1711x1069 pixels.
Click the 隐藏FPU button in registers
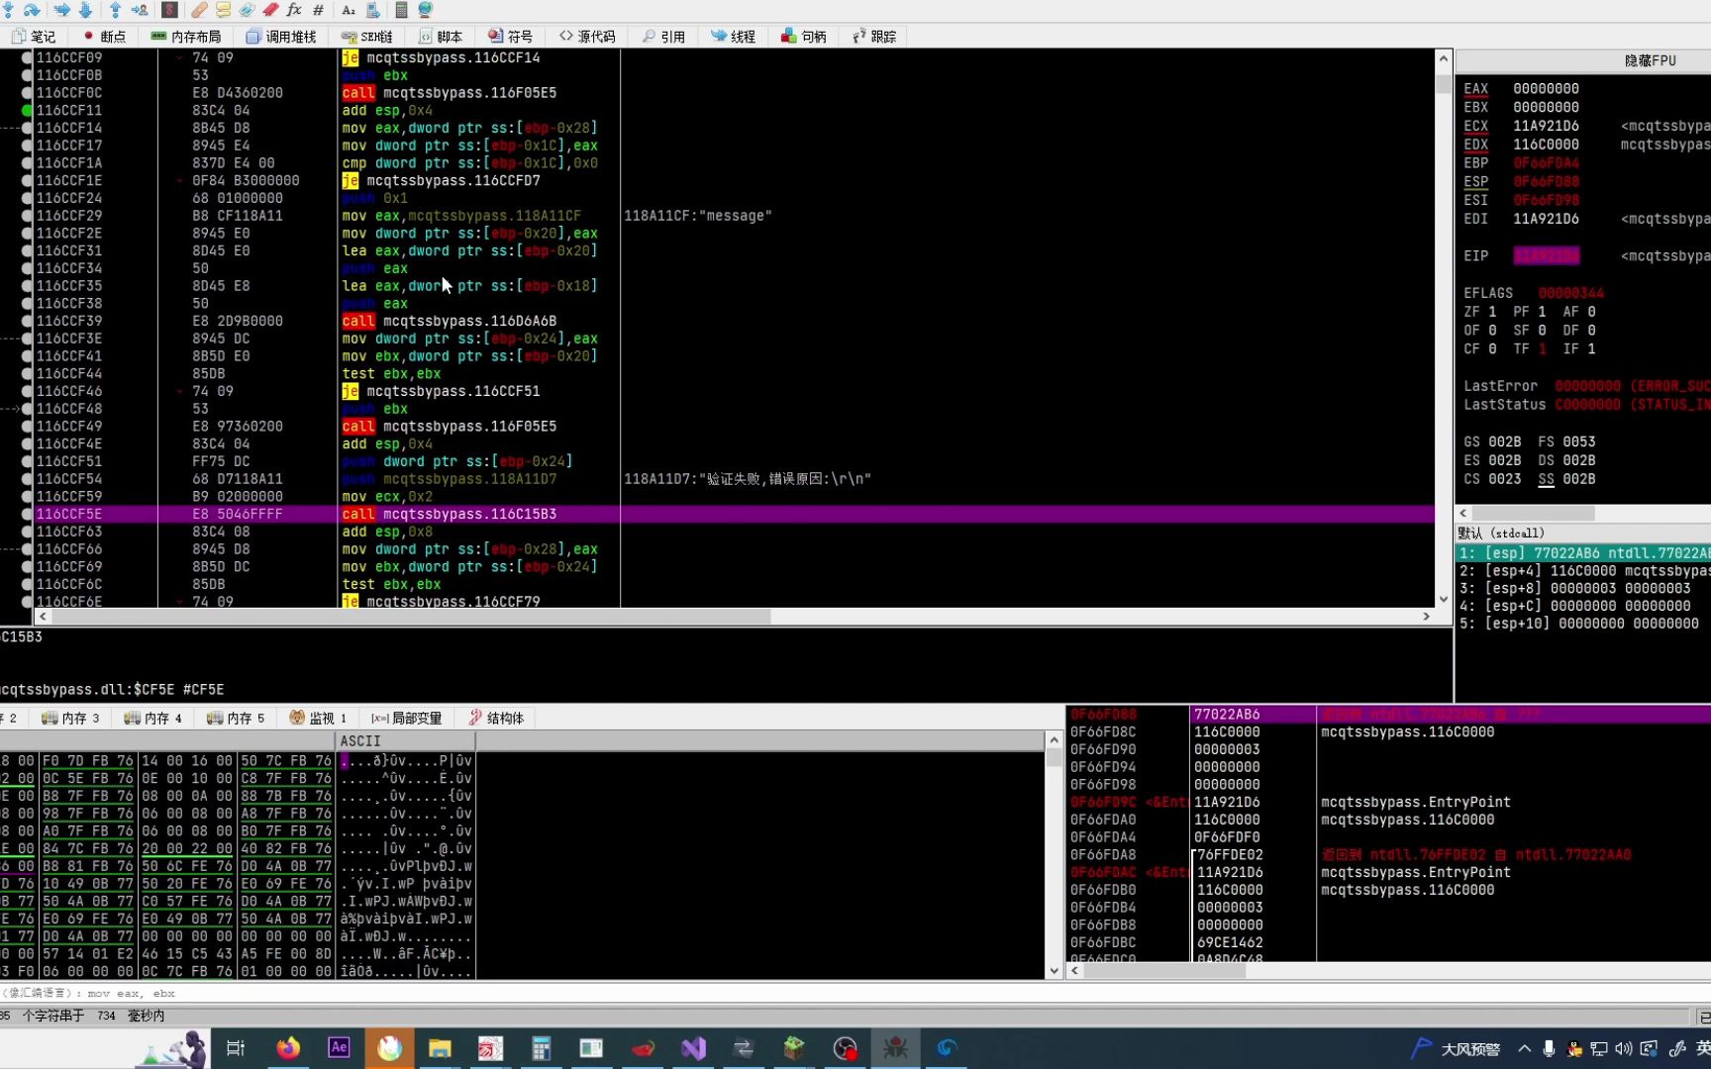[x=1650, y=60]
